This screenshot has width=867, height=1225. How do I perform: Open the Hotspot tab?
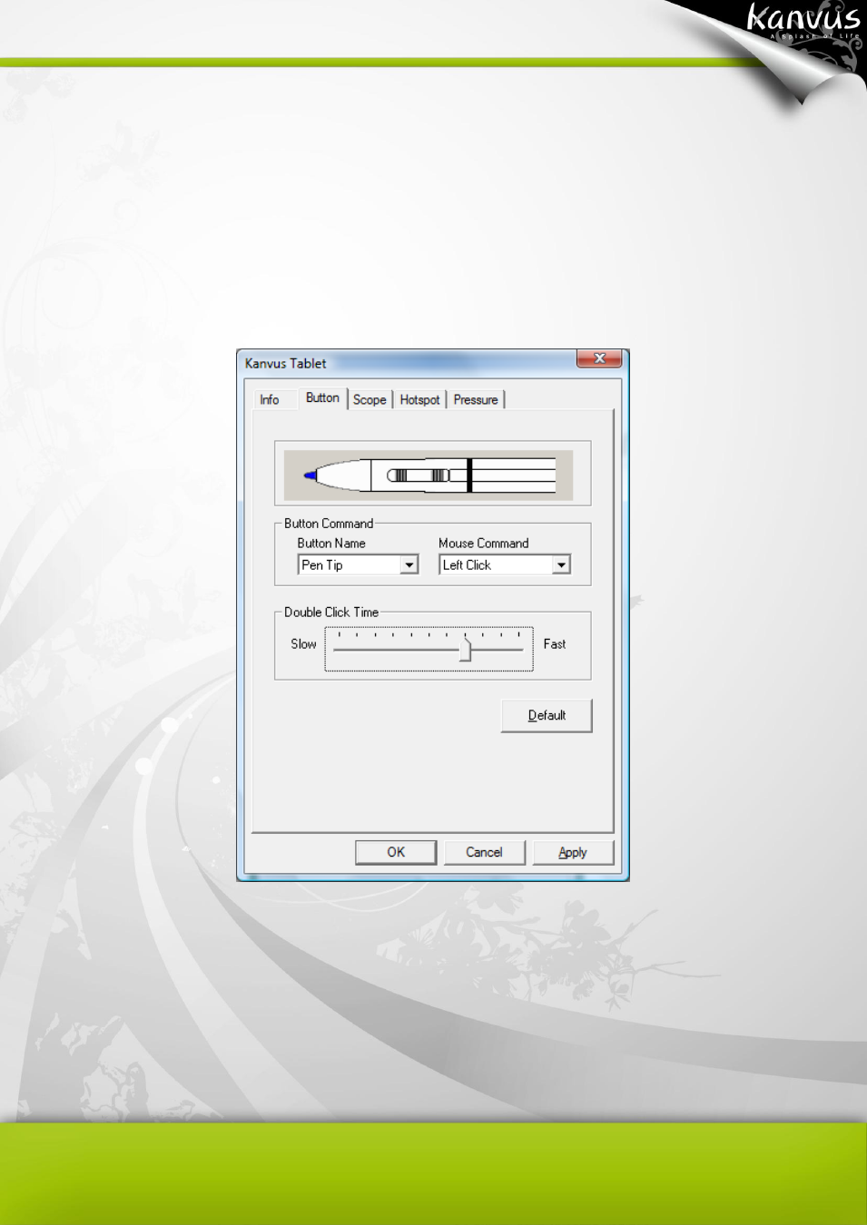tap(419, 400)
